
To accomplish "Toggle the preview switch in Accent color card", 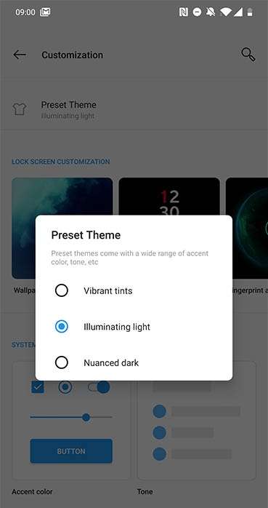I will coord(99,387).
